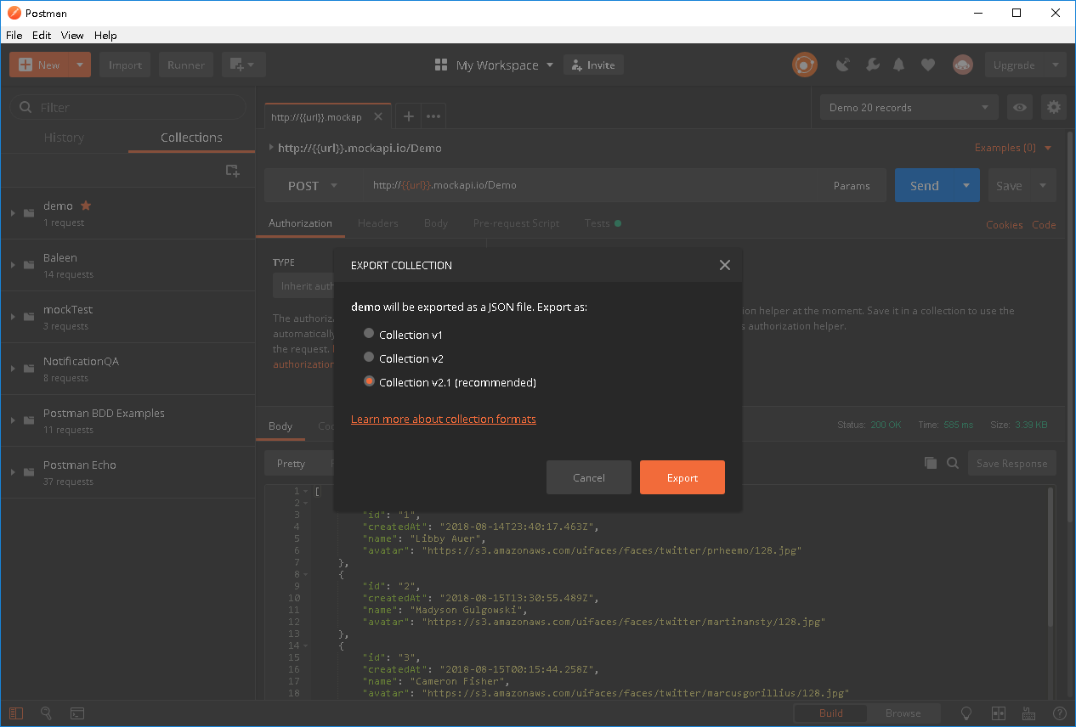Close the Export Collection dialog with X

(x=725, y=265)
